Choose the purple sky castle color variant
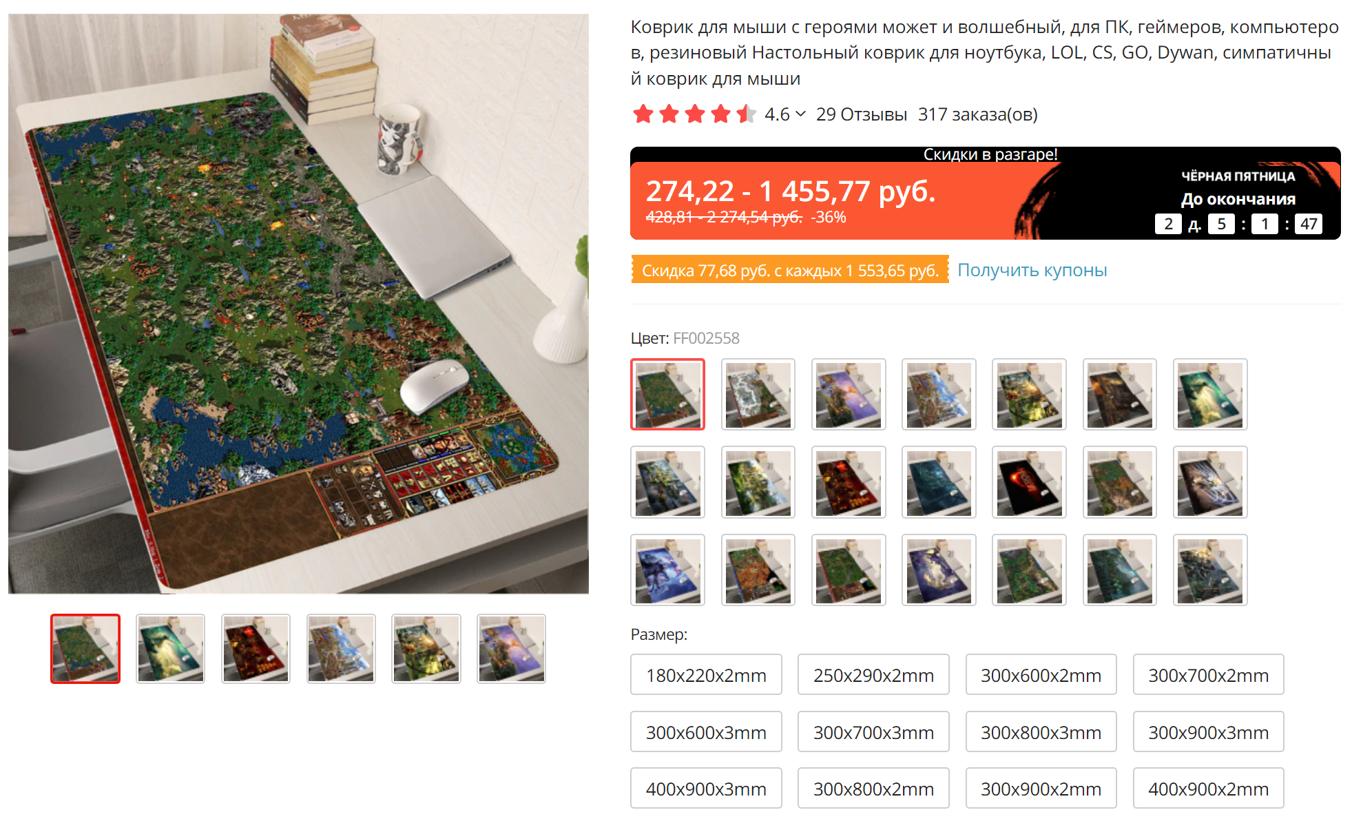This screenshot has width=1352, height=821. click(x=849, y=395)
